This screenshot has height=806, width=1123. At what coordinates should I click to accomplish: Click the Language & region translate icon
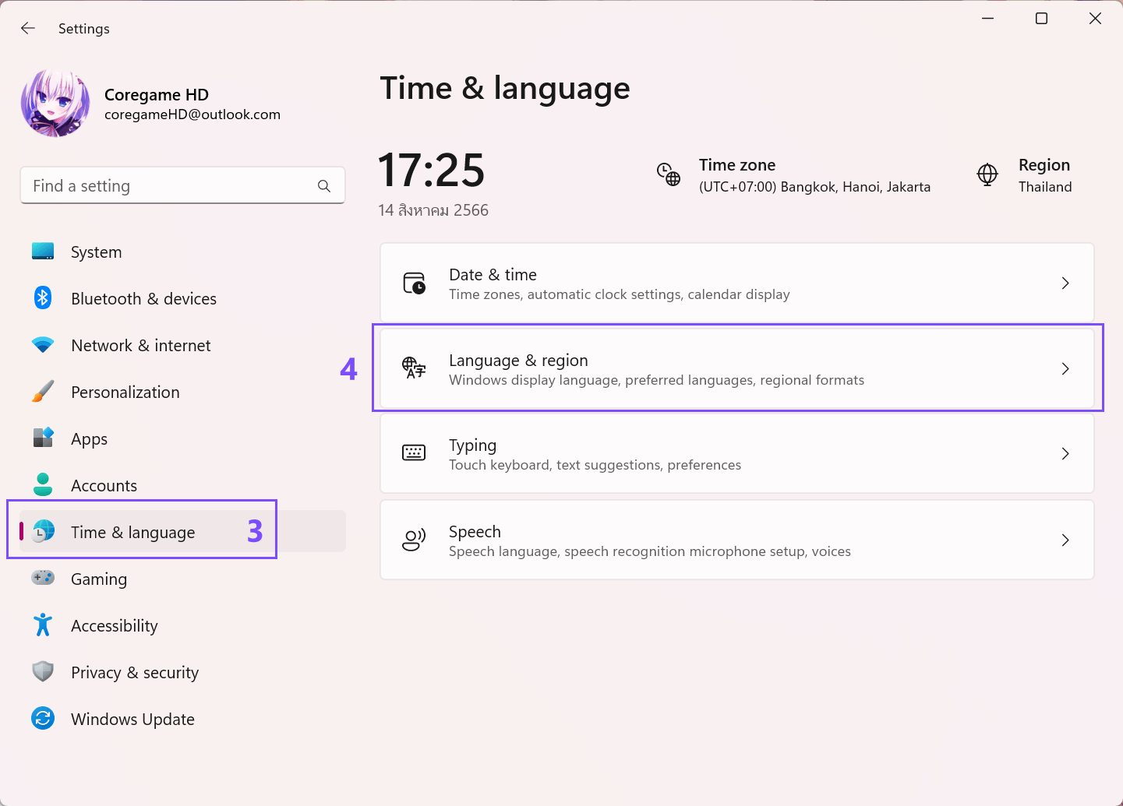pyautogui.click(x=414, y=368)
